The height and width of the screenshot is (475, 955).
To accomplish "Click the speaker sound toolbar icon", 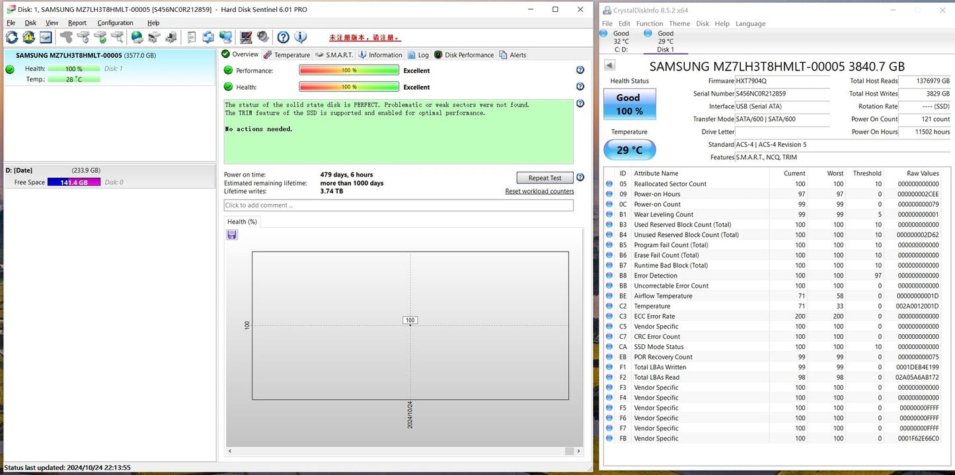I will (x=263, y=37).
